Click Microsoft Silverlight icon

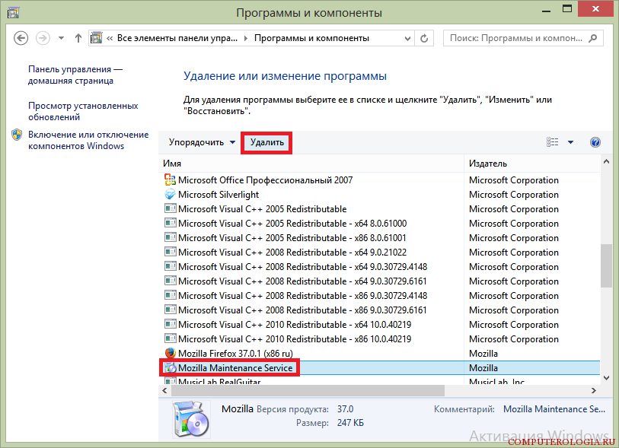[170, 195]
